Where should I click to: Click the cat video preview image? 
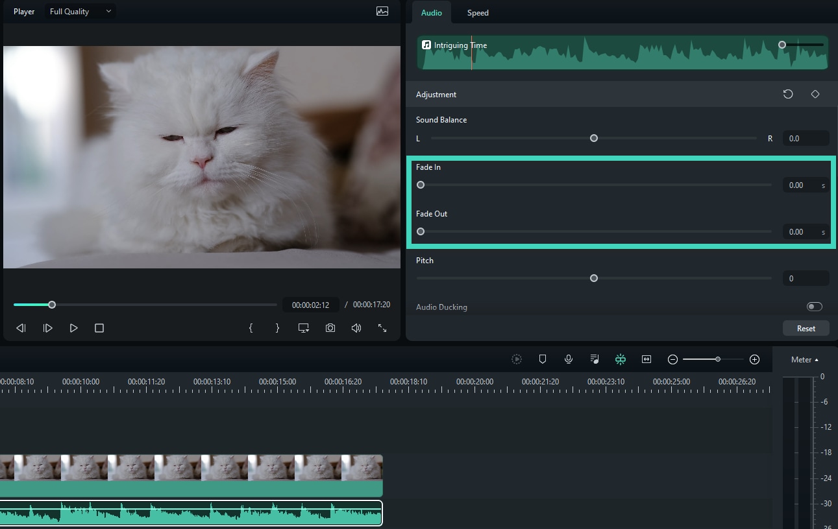point(202,157)
